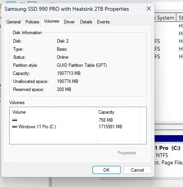This screenshot has width=183, height=187.
Task: Click the Cancel button
Action: 138,170
